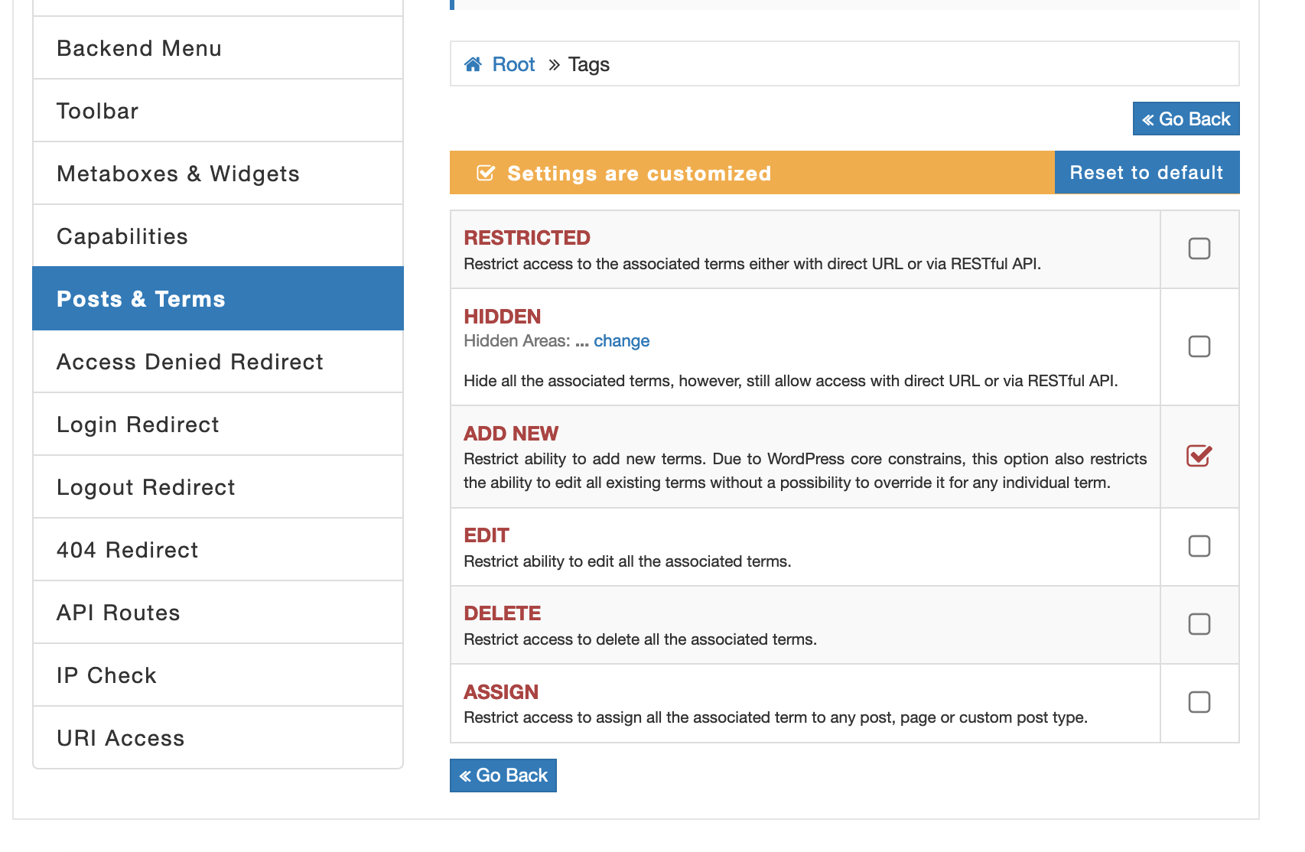1305x852 pixels.
Task: Enable the RESTRICTED checkbox for Tags
Action: 1199,249
